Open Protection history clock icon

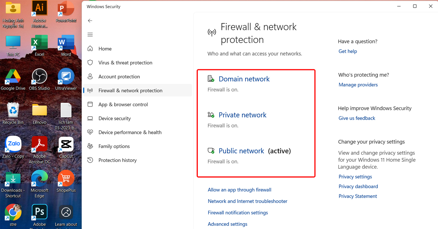tap(90, 160)
